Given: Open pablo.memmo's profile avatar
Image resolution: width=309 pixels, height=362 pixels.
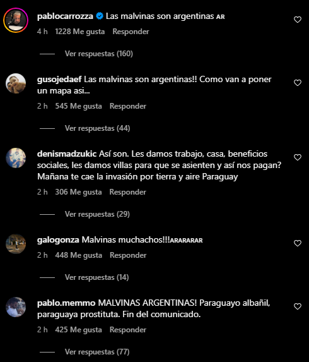Looking at the screenshot, I should tap(16, 307).
